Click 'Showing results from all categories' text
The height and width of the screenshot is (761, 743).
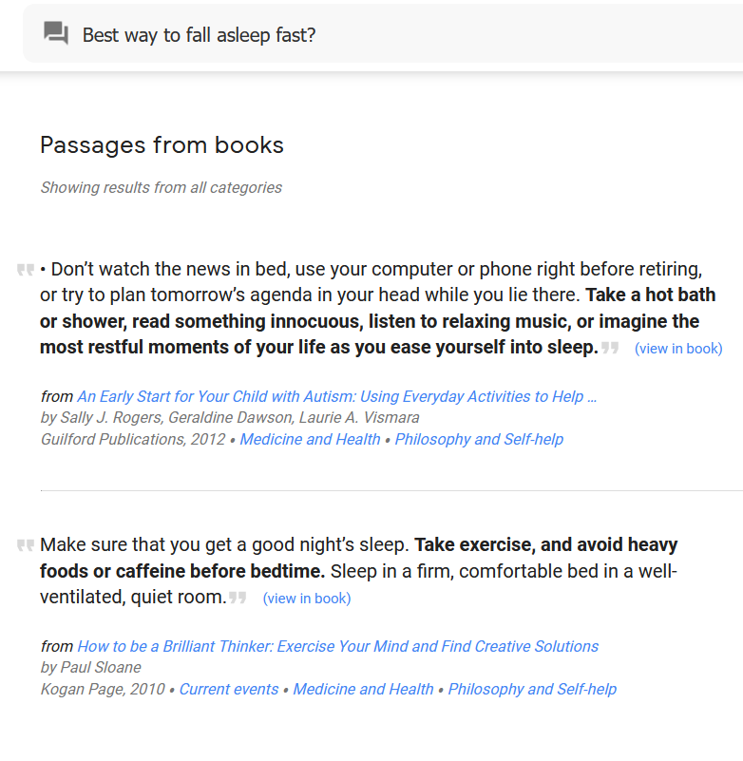click(x=161, y=187)
